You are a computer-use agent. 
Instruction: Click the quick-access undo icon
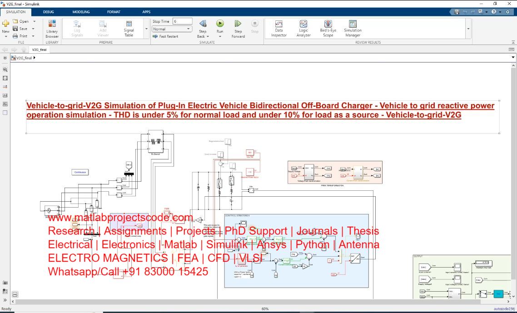(x=465, y=12)
